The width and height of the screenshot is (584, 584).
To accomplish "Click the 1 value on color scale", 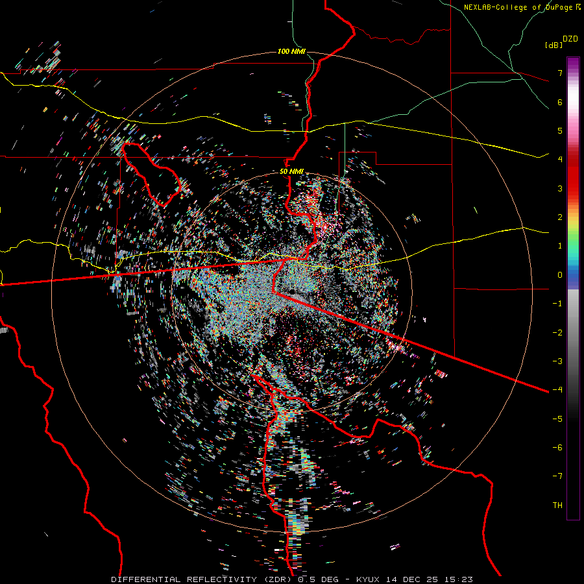I will (560, 246).
